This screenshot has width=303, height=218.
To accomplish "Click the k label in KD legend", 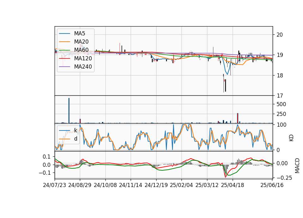I will (x=75, y=130).
